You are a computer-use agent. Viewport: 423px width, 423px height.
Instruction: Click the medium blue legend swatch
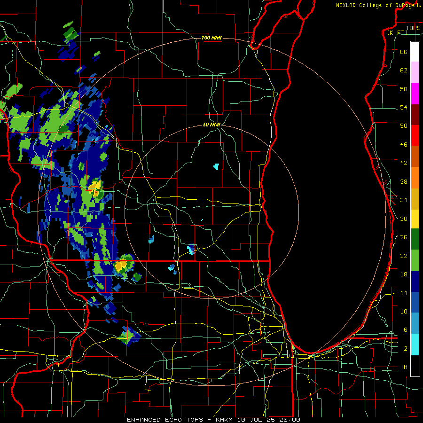click(415, 302)
